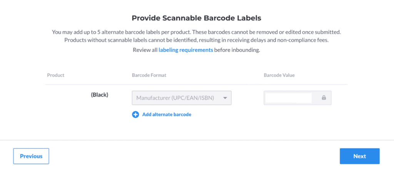Click the Barcode Value column header
Viewport: 394px width, 171px height.
click(x=279, y=75)
